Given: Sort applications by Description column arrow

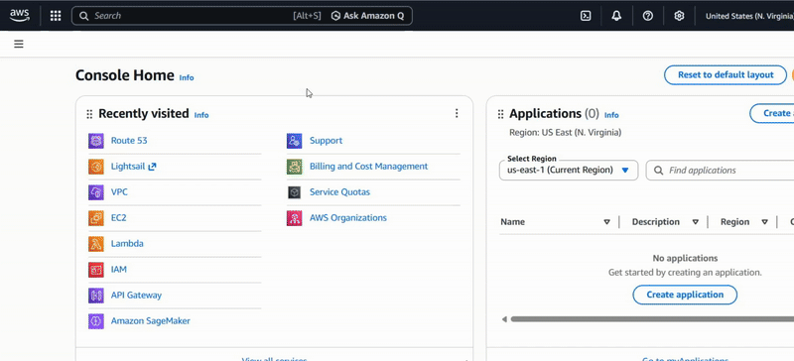Looking at the screenshot, I should coord(696,222).
